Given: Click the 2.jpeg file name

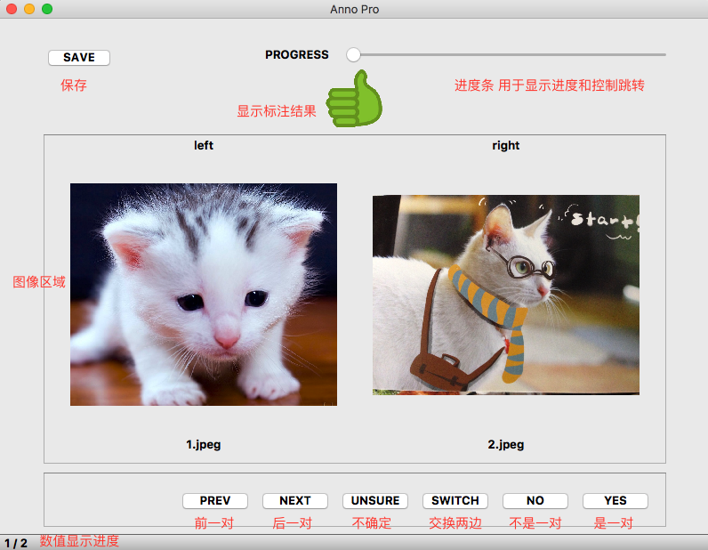Looking at the screenshot, I should pyautogui.click(x=506, y=445).
